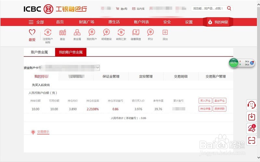Screen dimensions: 260x162
Task: Click 参考市值 value 39.76
Action: tap(158, 109)
